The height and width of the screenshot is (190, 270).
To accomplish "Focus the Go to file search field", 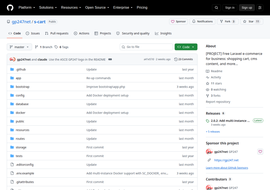I will [x=146, y=47].
